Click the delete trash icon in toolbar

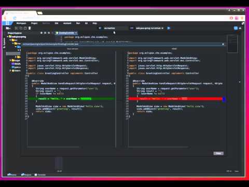(30, 28)
